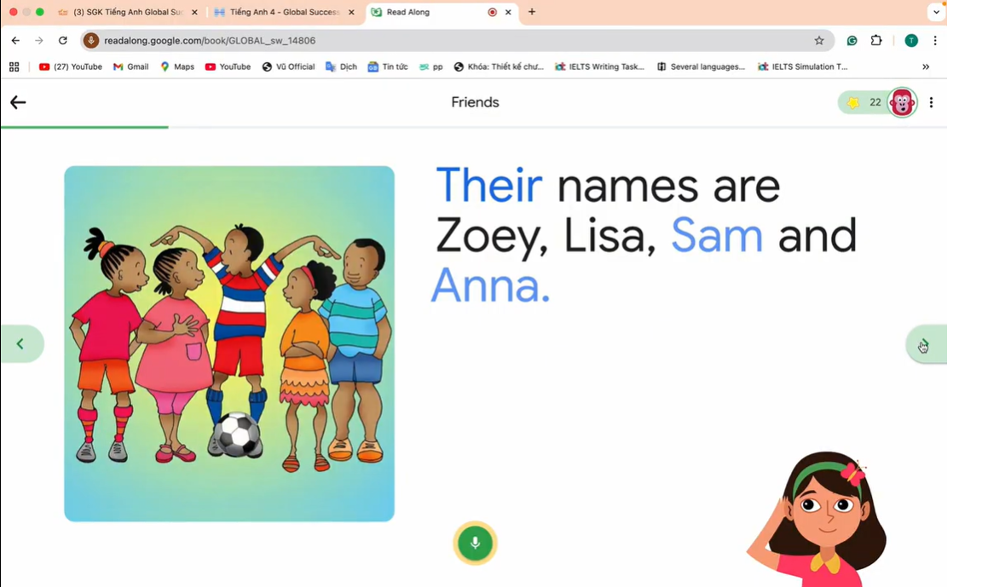982x587 pixels.
Task: Open Chrome's three-dot browser menu
Action: click(935, 41)
